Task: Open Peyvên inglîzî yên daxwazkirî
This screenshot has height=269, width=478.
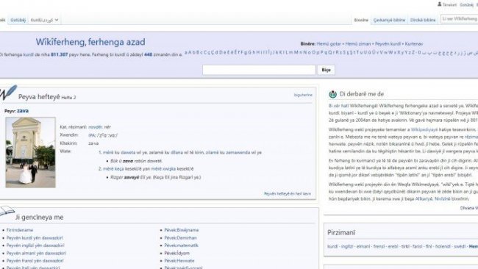Action: tap(35, 245)
